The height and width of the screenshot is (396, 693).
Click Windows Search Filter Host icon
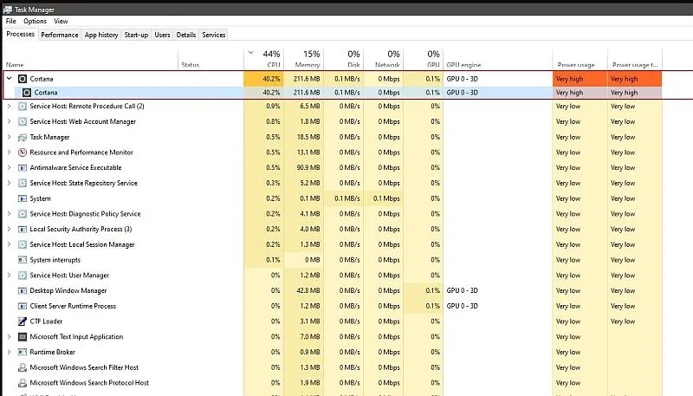[x=23, y=367]
